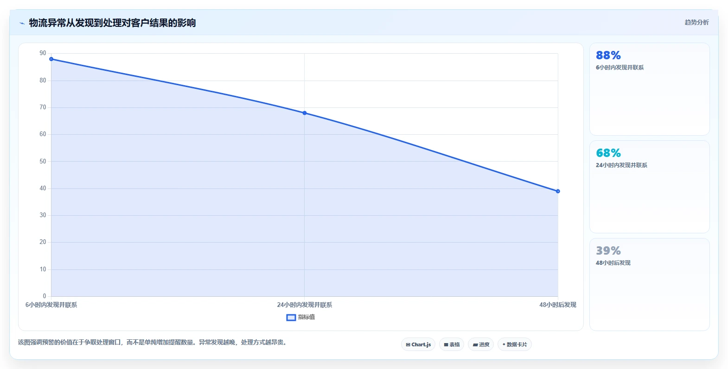Select the 数据卡片 tag button

point(515,344)
